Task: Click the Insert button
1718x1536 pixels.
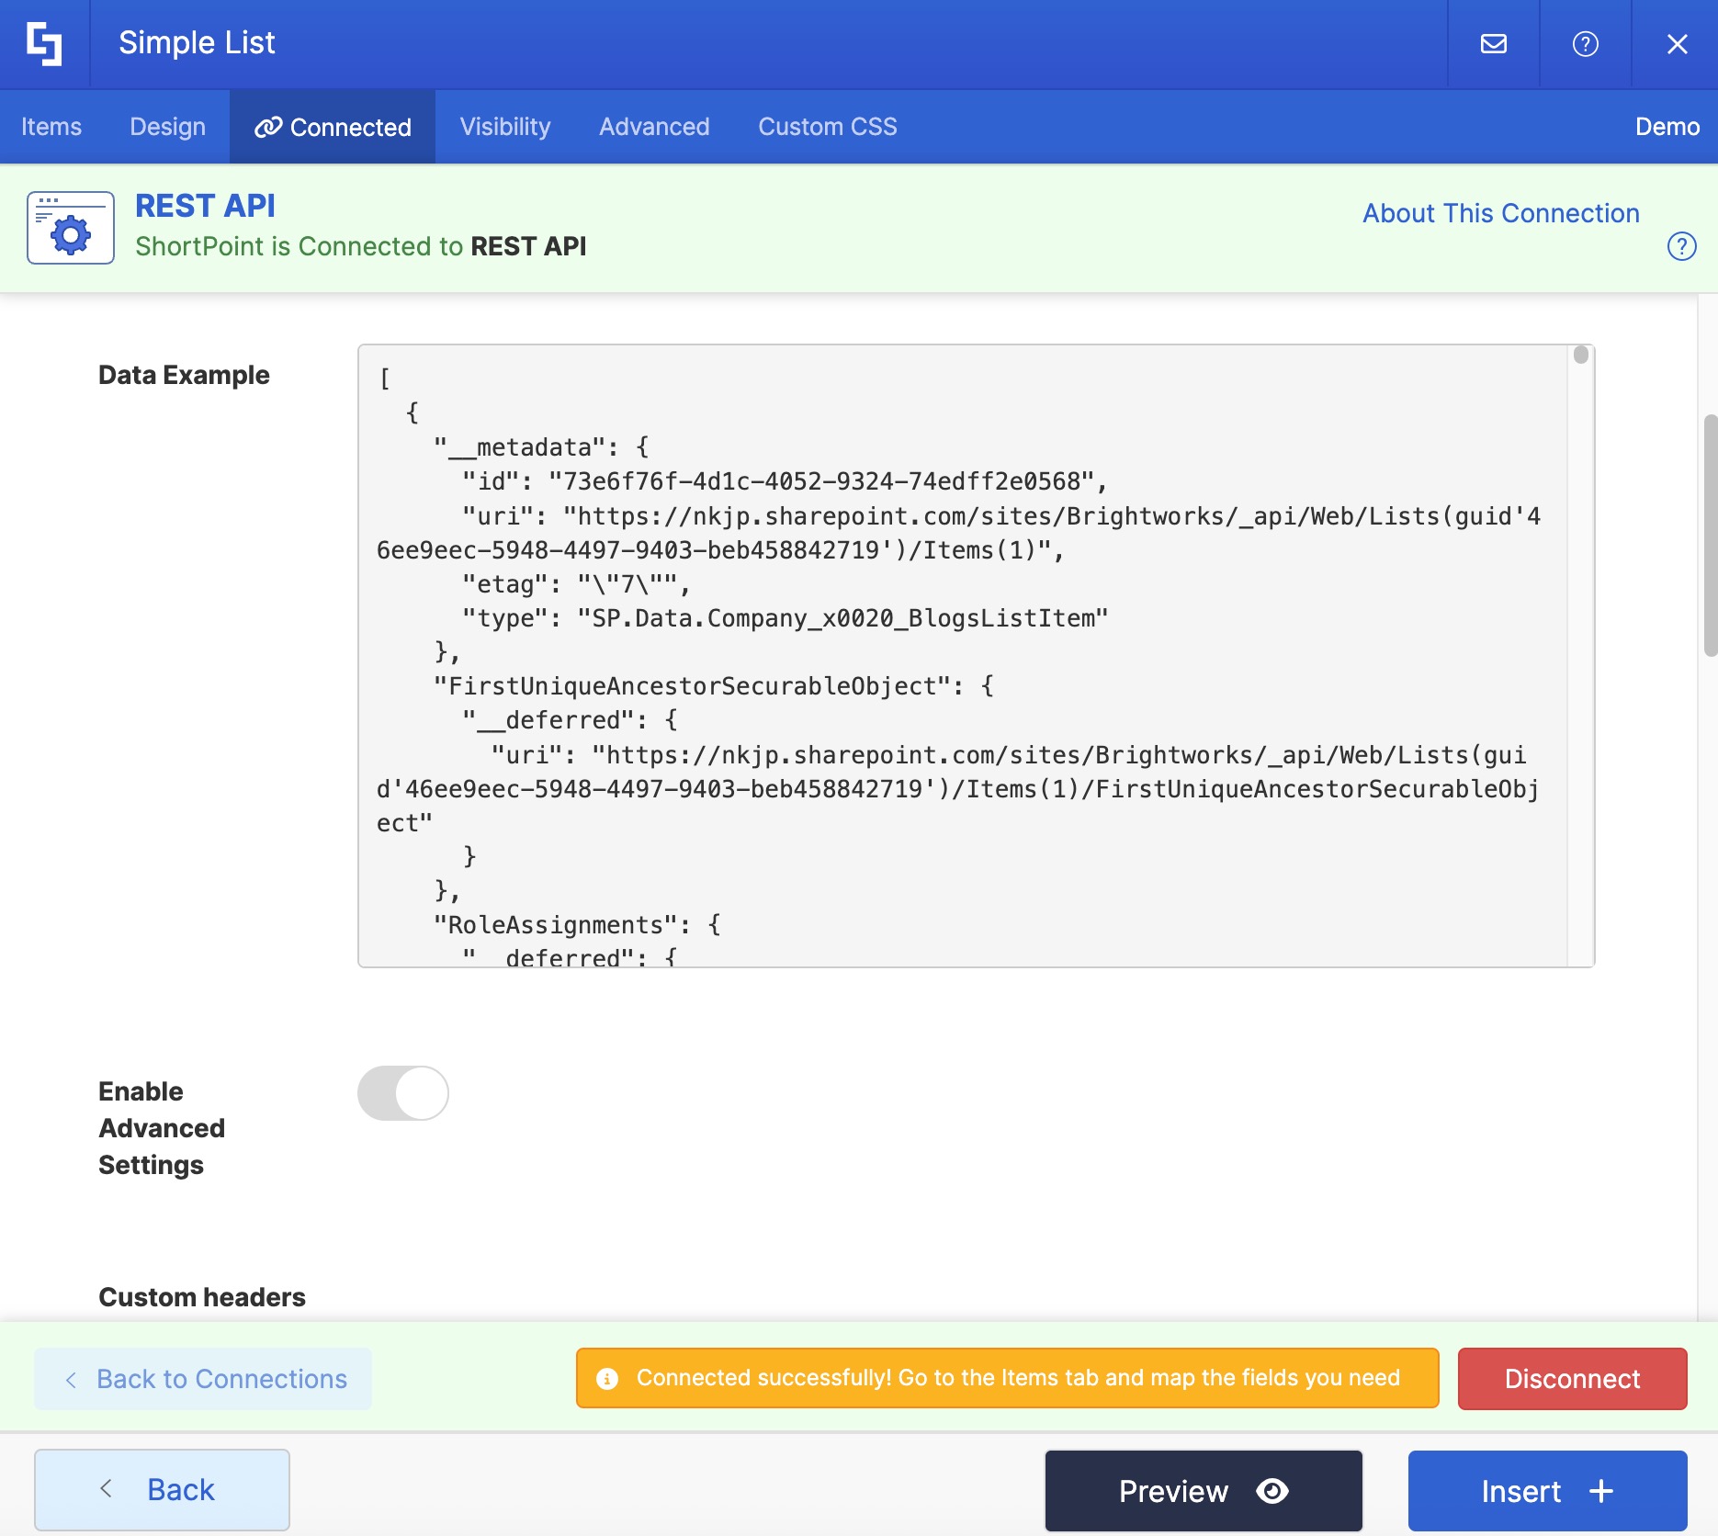Action: [1548, 1491]
